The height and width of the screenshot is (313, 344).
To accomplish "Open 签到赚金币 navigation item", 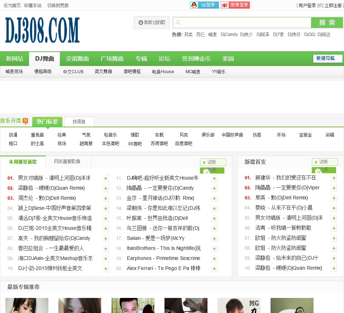I will [196, 59].
